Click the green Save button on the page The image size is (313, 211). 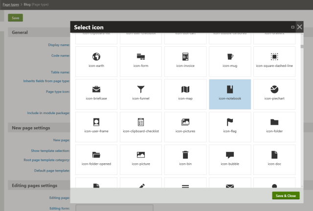(15, 18)
